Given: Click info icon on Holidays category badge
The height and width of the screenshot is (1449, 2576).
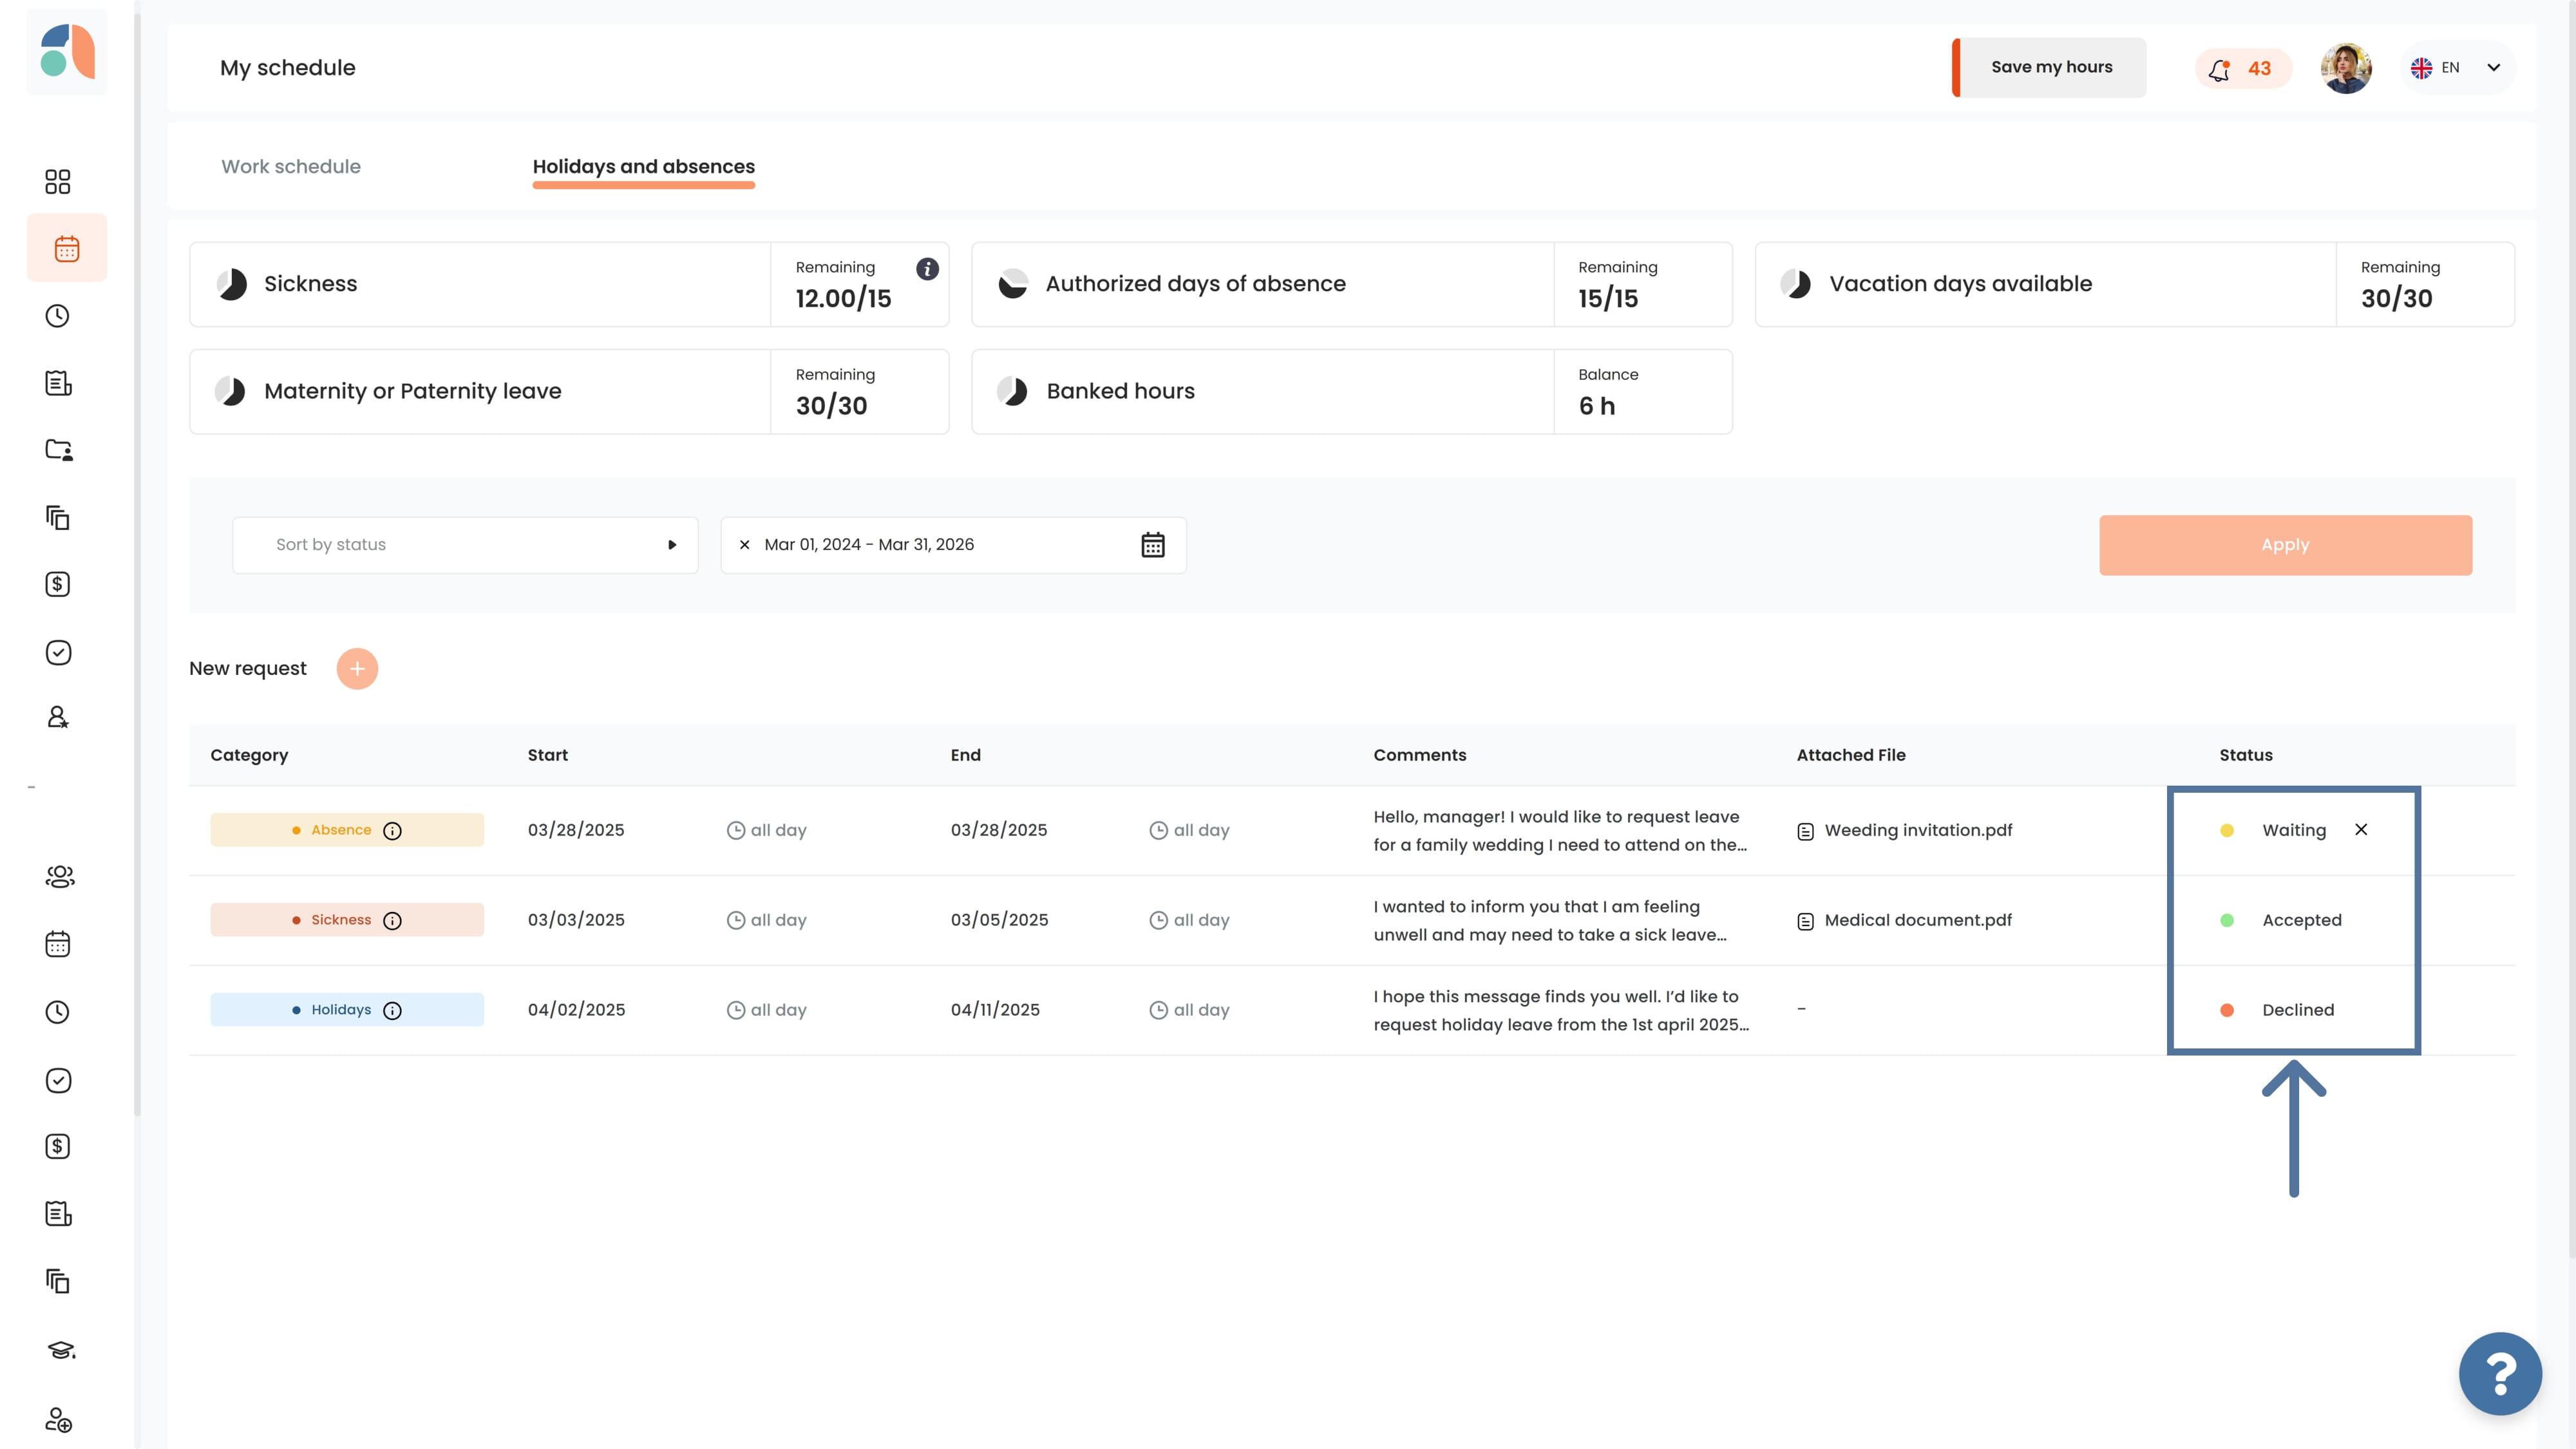Looking at the screenshot, I should point(393,1011).
